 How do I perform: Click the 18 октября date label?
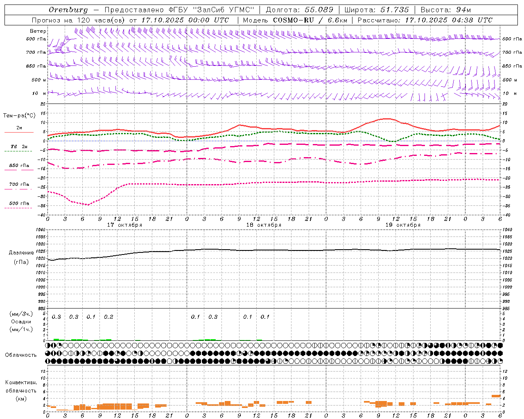[x=264, y=225]
